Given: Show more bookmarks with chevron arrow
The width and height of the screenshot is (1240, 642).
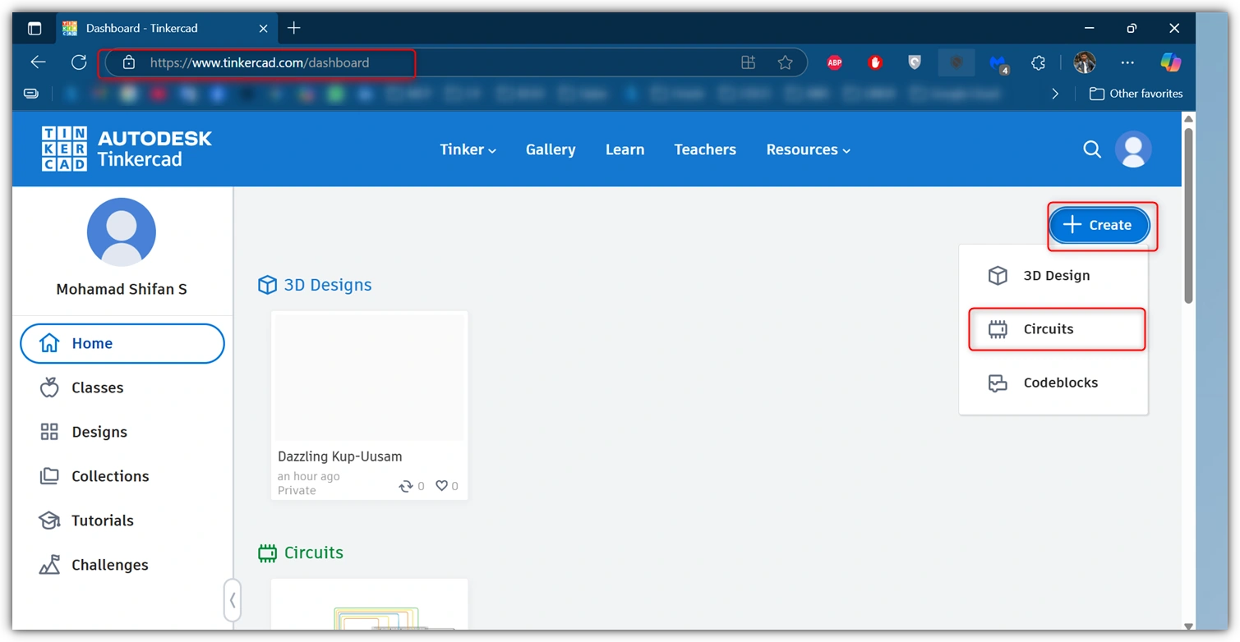Looking at the screenshot, I should pyautogui.click(x=1055, y=94).
